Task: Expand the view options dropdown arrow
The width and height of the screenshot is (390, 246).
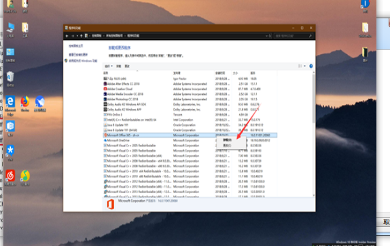Action: tap(304, 66)
